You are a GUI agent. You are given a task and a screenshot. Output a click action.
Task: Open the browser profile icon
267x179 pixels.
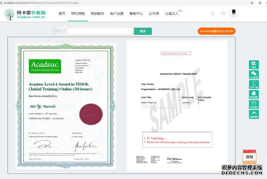pyautogui.click(x=260, y=3)
